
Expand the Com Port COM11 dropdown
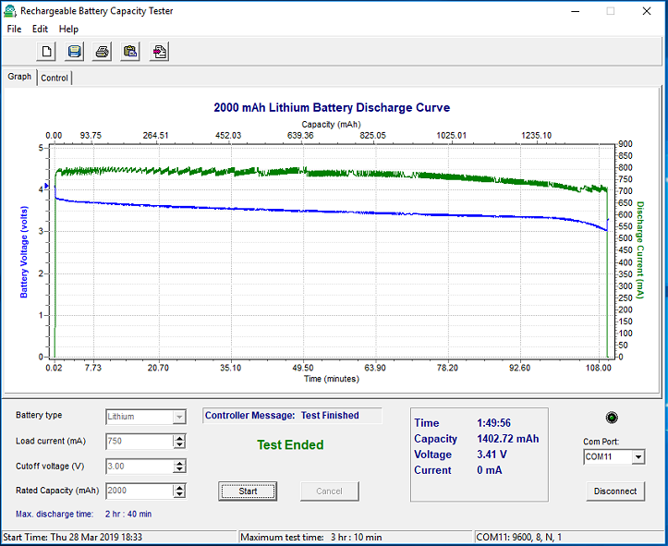pyautogui.click(x=637, y=457)
